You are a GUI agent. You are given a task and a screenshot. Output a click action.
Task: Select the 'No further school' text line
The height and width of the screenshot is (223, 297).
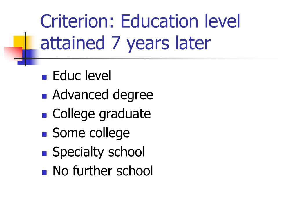pyautogui.click(x=103, y=171)
